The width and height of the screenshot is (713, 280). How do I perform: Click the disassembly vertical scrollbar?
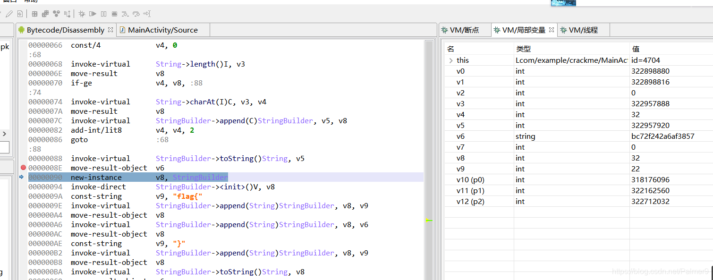(429, 160)
